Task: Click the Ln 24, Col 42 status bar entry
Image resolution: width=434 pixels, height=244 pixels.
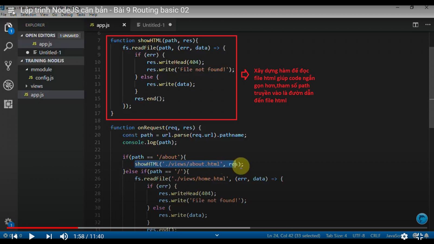Action: click(293, 236)
